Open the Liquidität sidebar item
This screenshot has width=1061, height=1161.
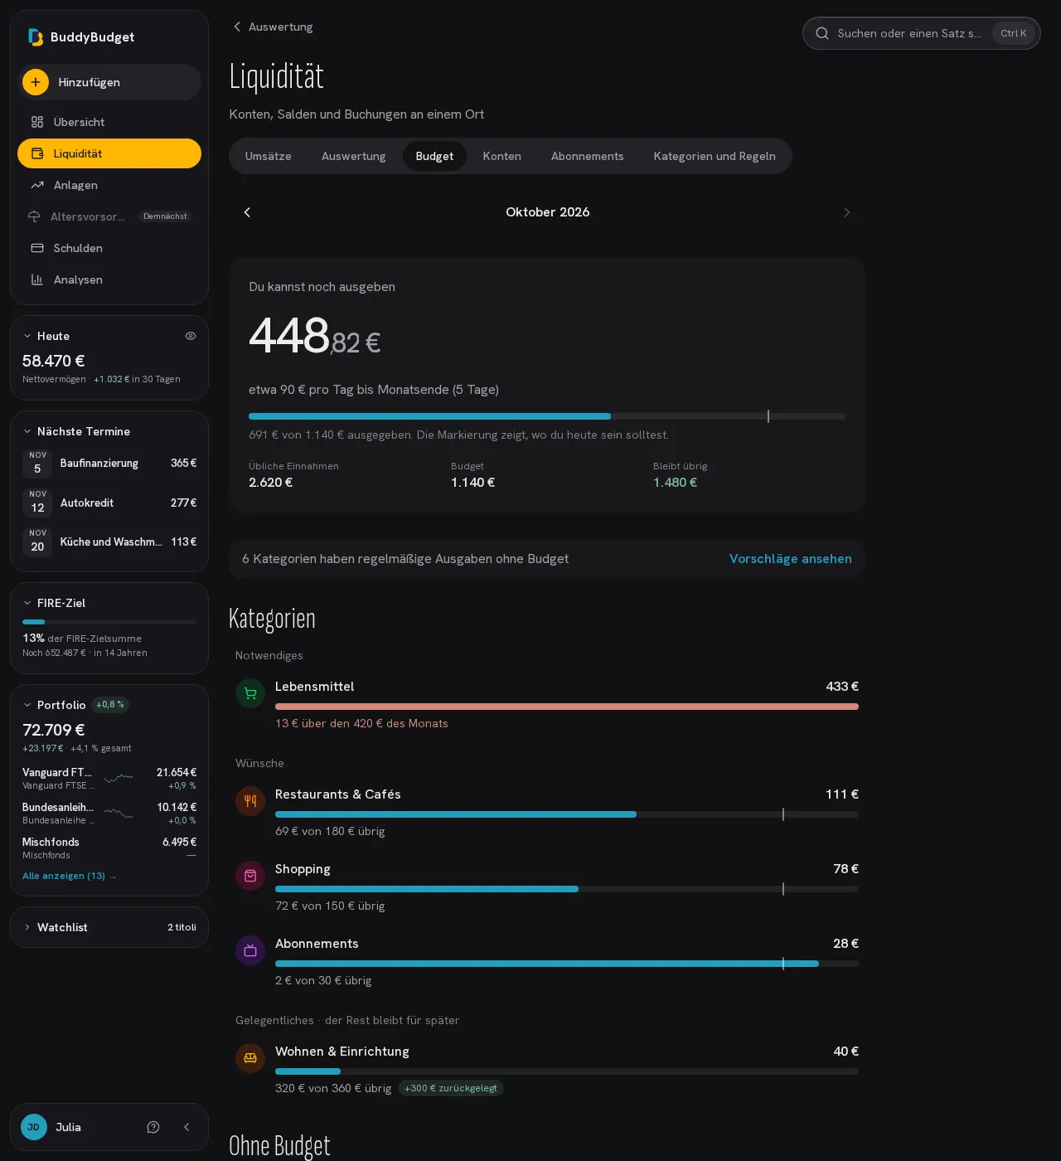pos(109,153)
